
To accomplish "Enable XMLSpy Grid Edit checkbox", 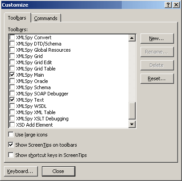I will pos(12,62).
